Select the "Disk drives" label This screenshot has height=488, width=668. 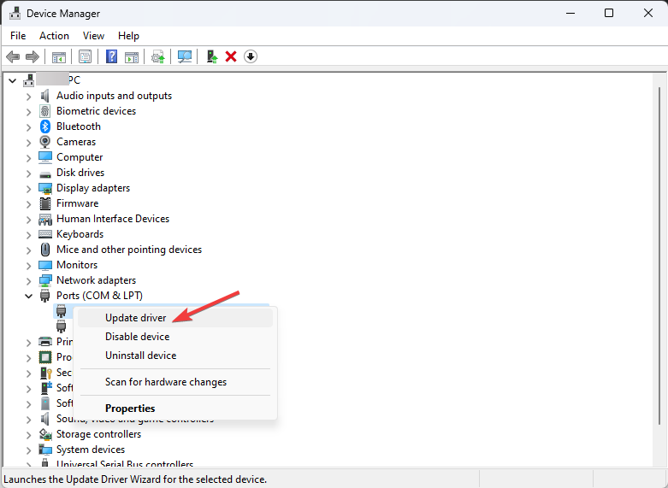click(80, 173)
